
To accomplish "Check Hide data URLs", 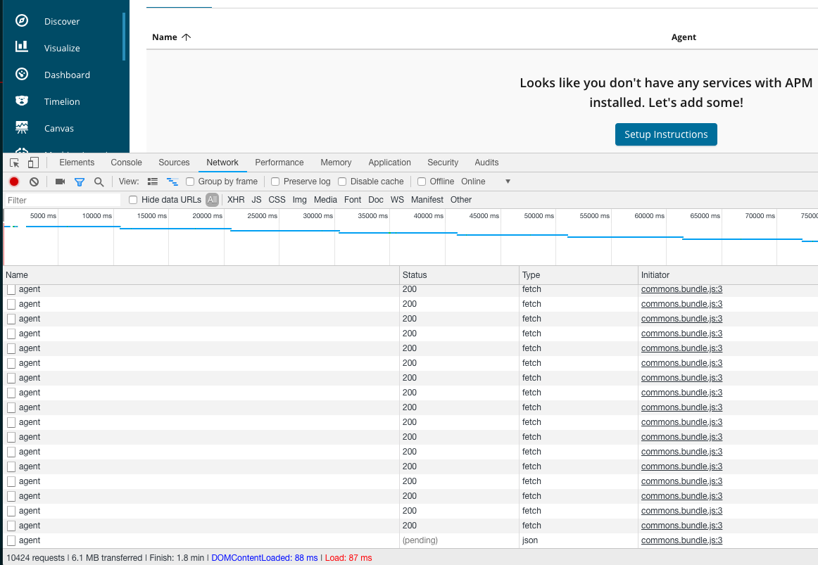I will pyautogui.click(x=133, y=200).
